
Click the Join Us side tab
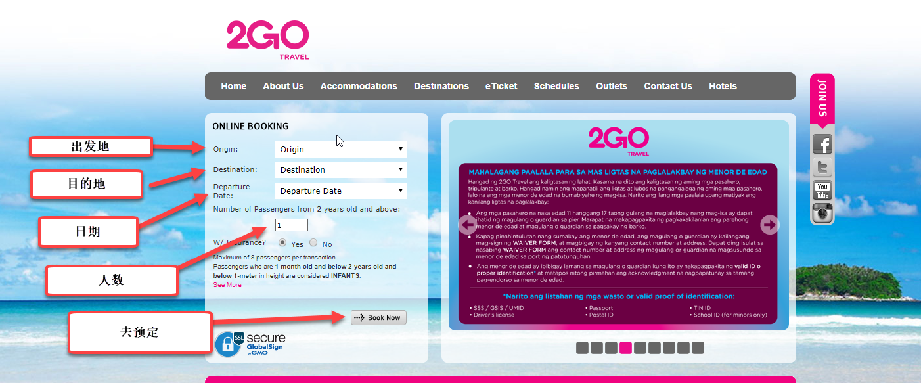(822, 101)
